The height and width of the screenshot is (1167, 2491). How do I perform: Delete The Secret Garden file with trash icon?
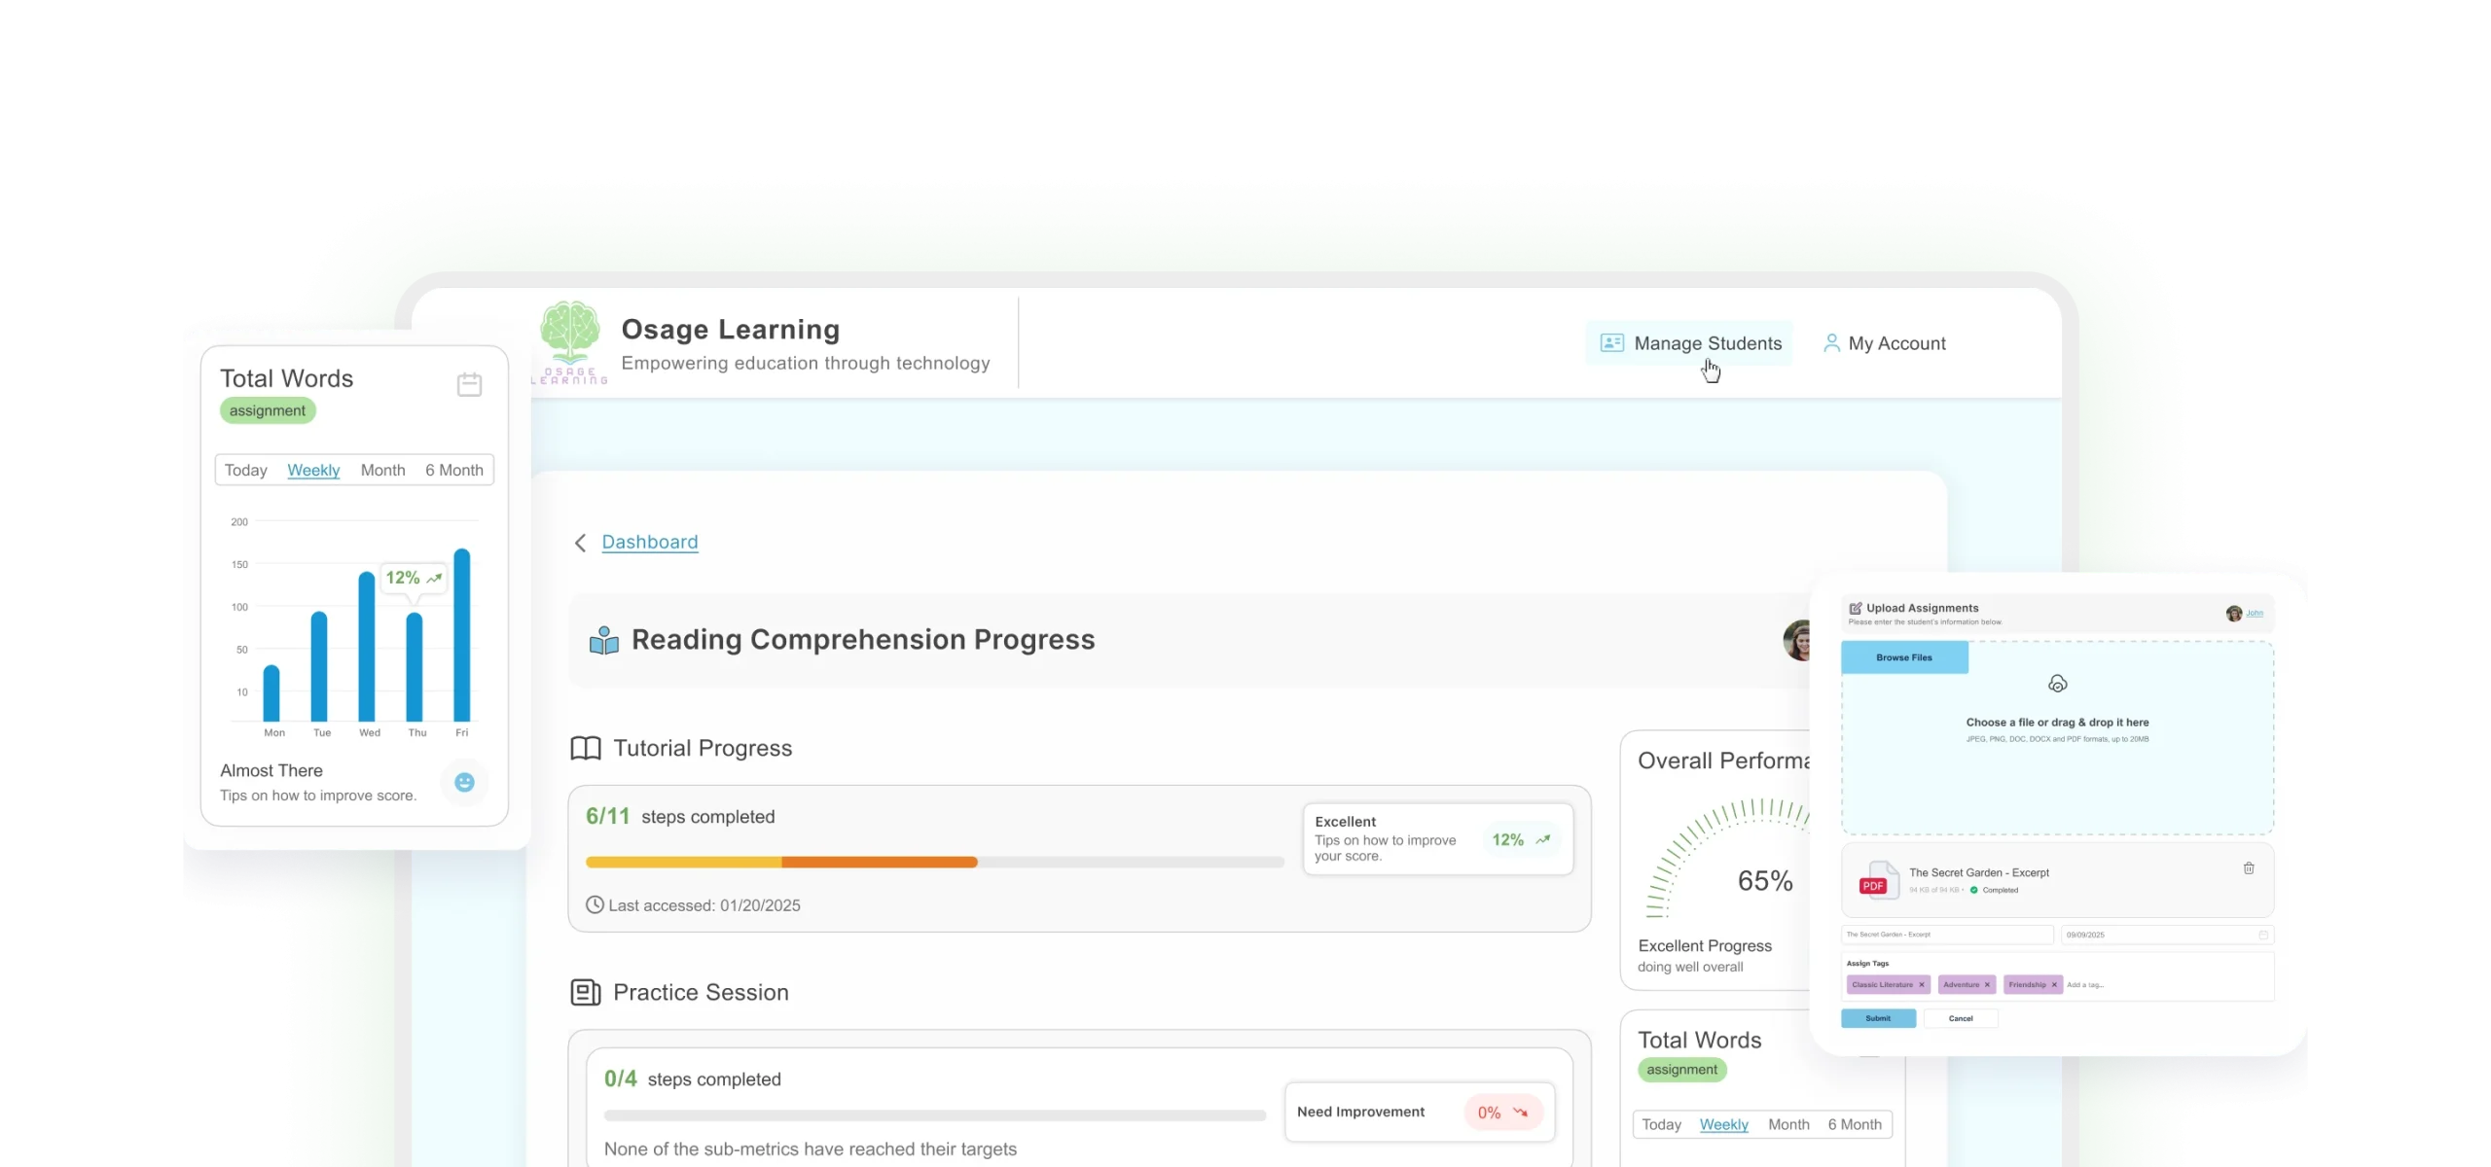2249,868
